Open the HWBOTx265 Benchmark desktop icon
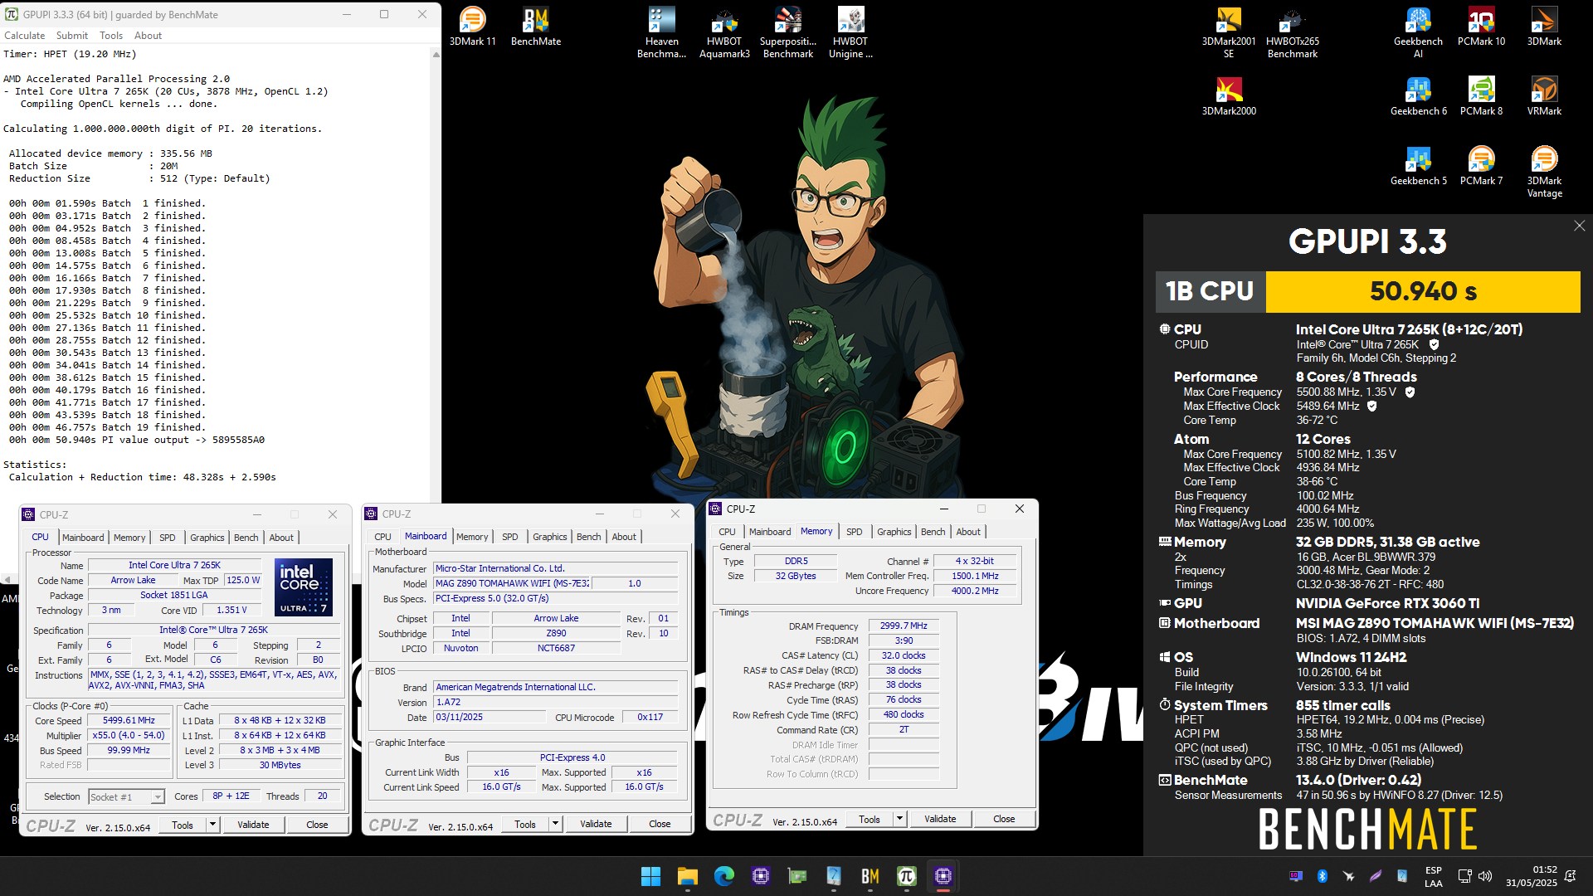 pos(1292,33)
